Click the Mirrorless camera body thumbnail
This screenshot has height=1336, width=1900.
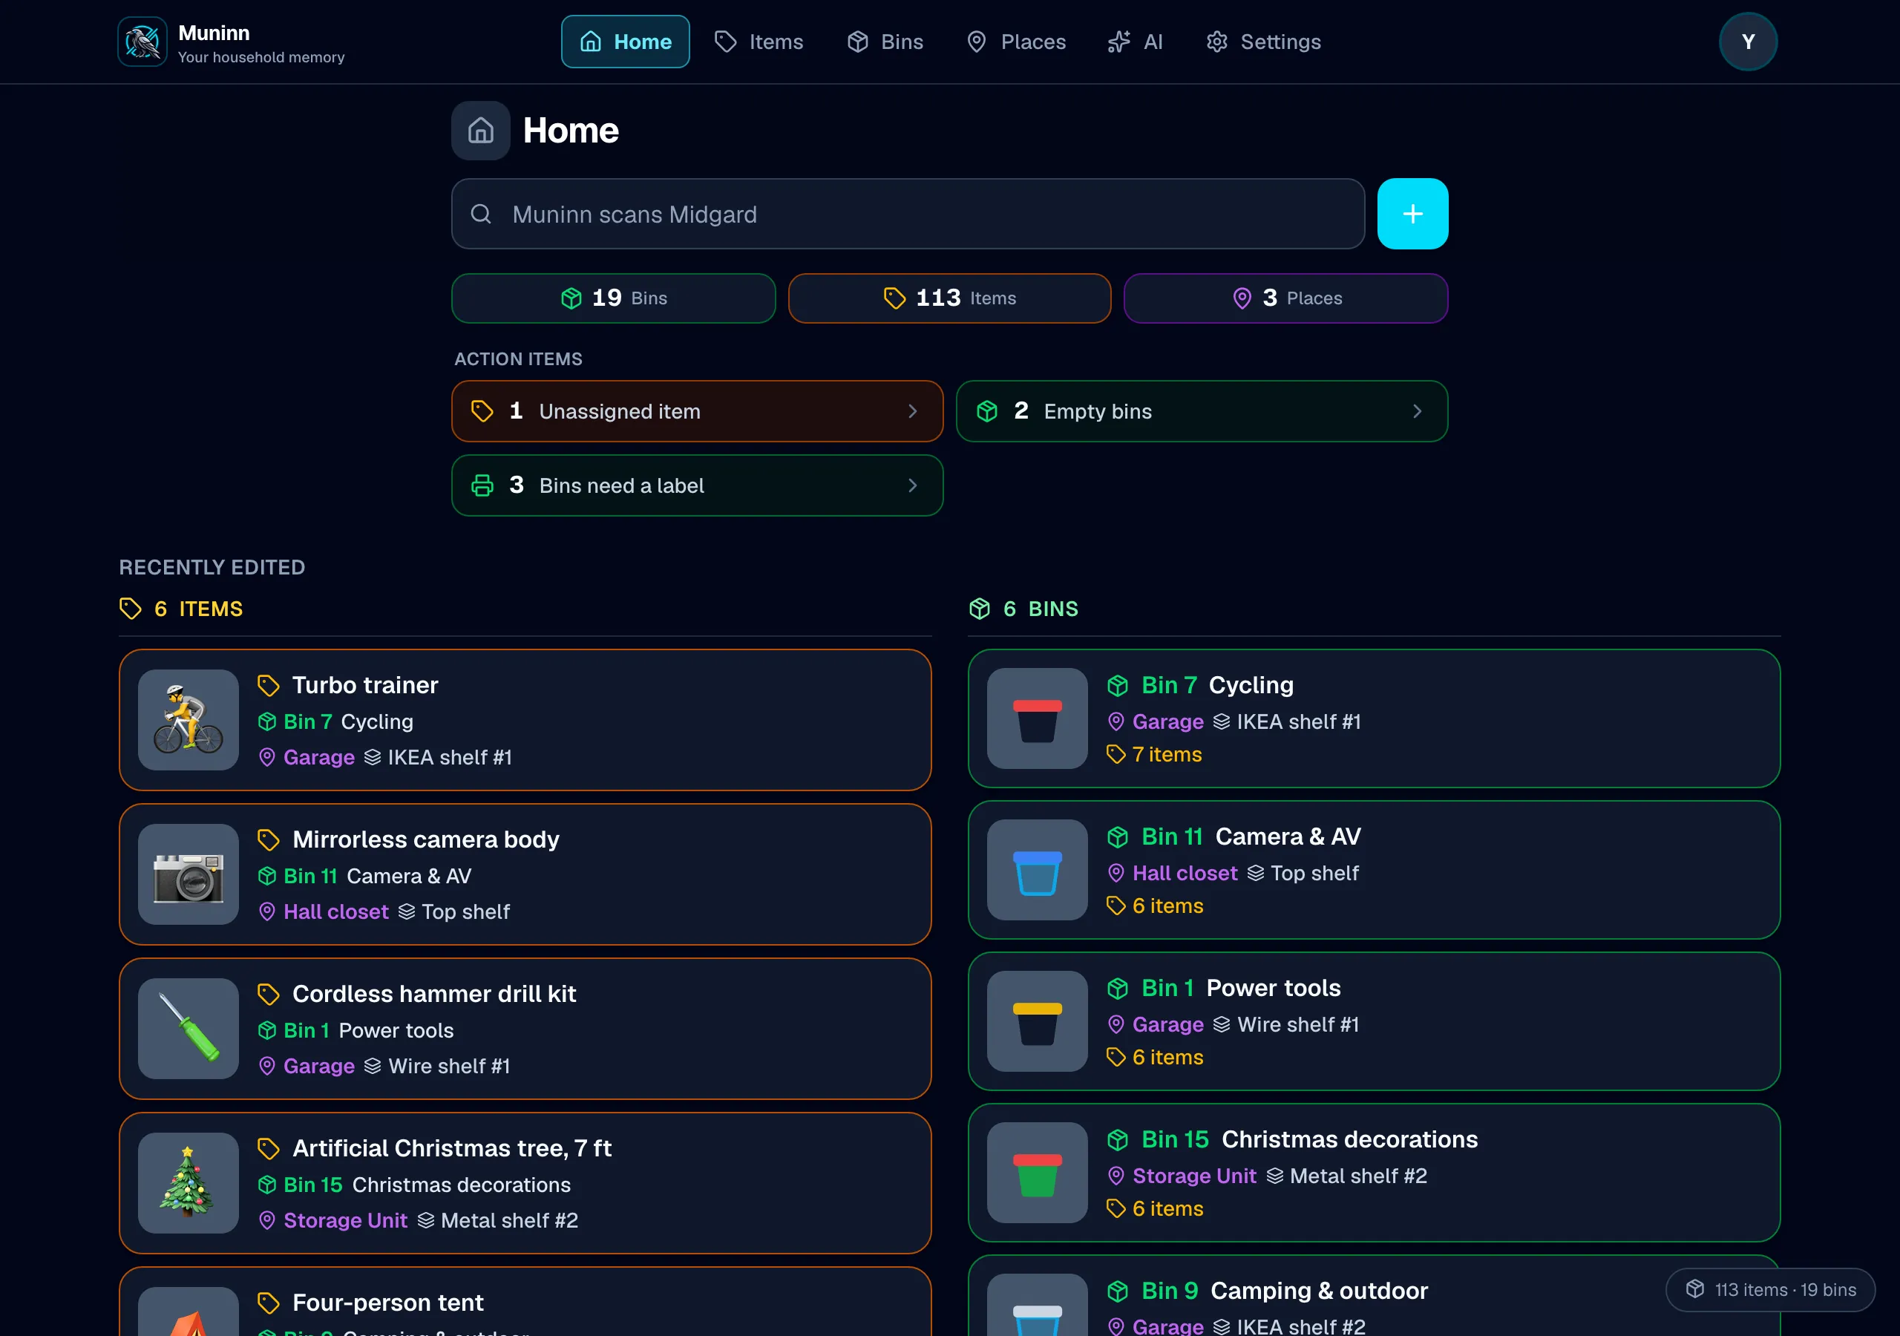188,874
